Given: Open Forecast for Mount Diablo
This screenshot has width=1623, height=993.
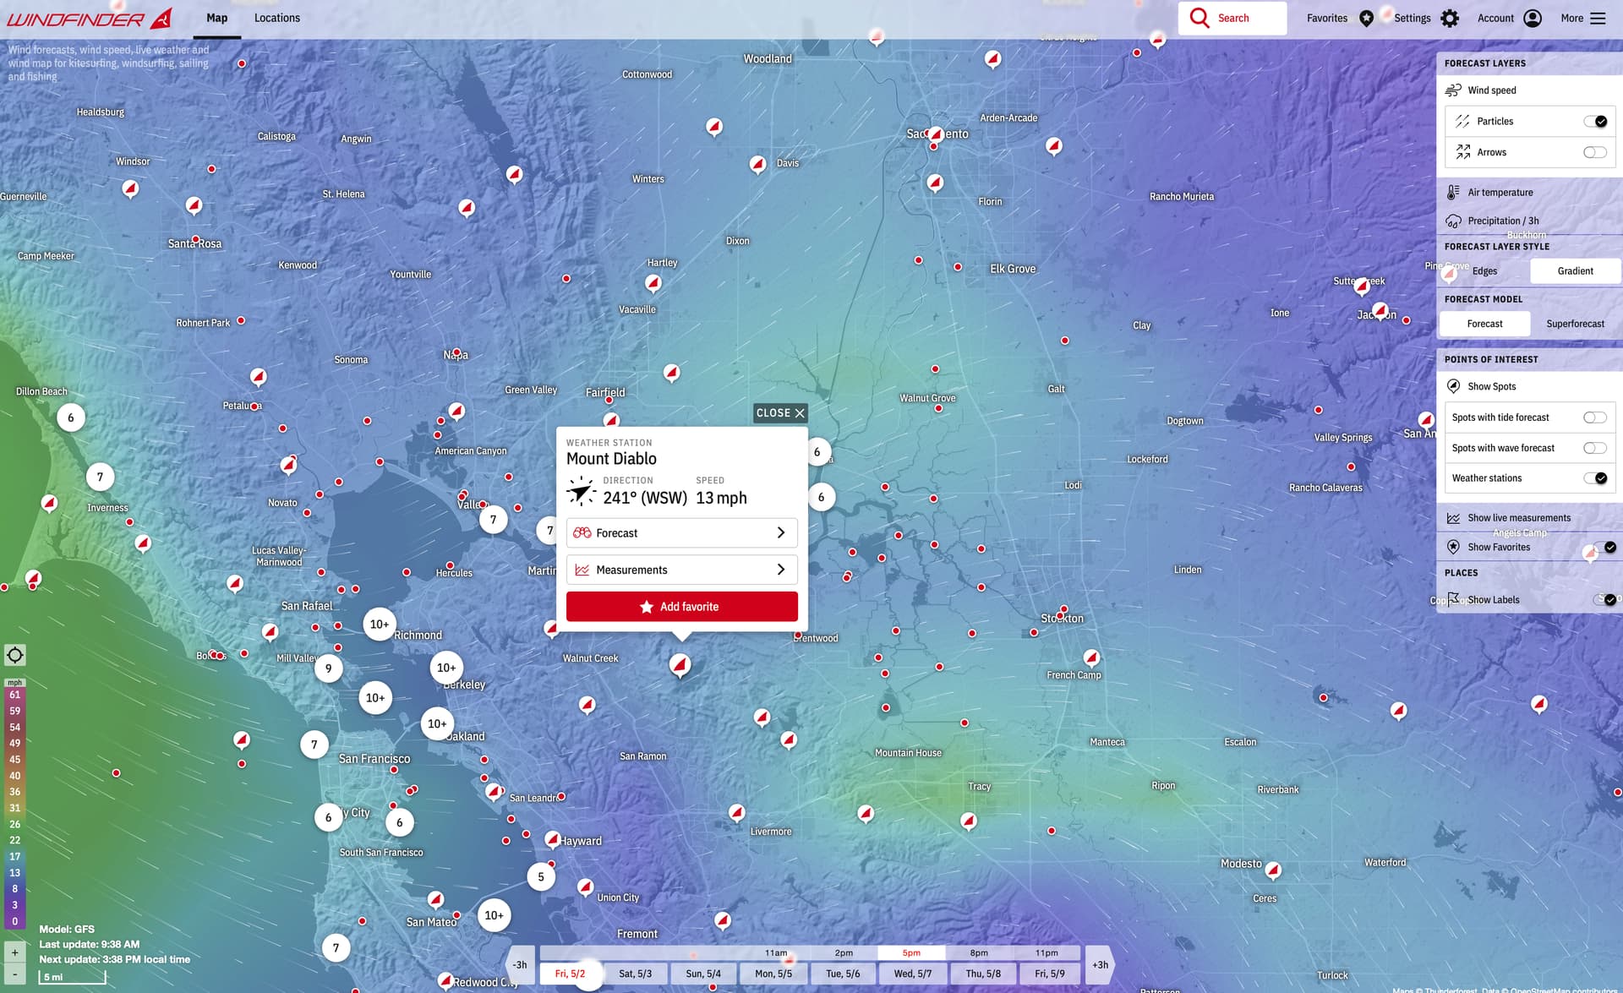Looking at the screenshot, I should point(681,533).
